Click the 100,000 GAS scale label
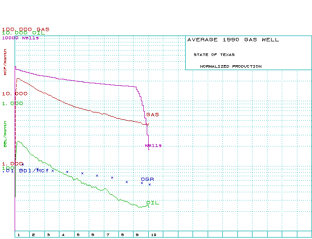 [25, 29]
